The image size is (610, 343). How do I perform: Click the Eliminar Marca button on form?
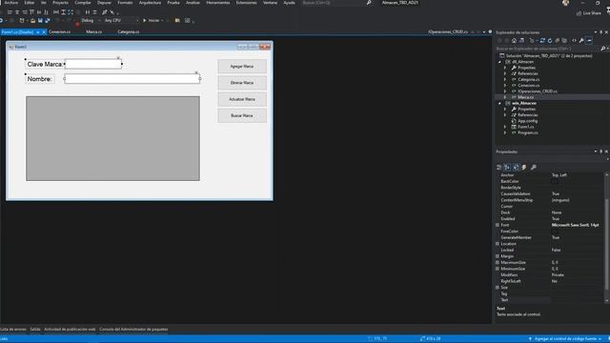(x=242, y=83)
